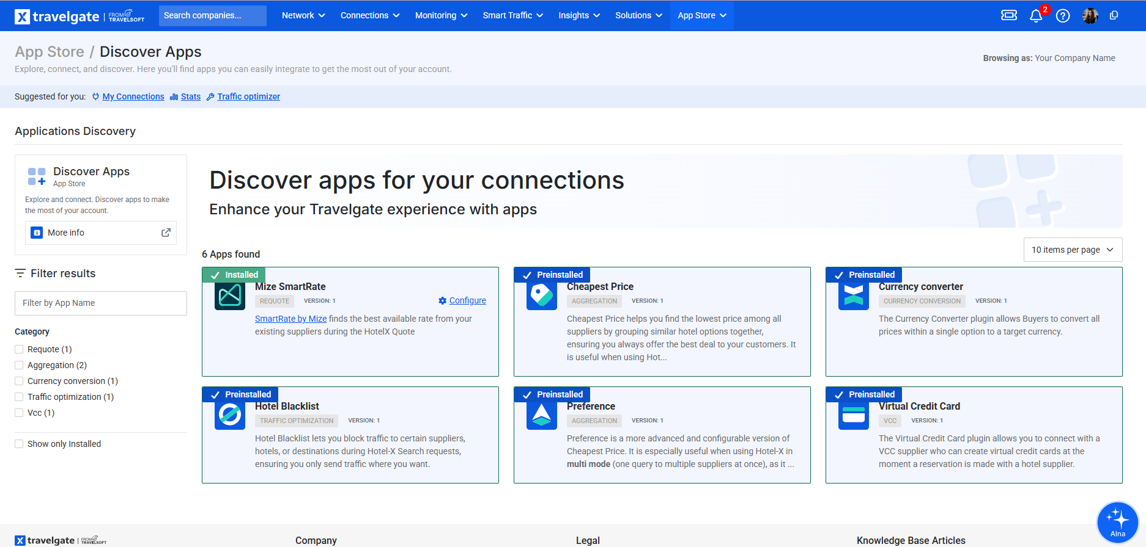Image resolution: width=1146 pixels, height=547 pixels.
Task: Click the footer Travelgate logo
Action: point(61,540)
